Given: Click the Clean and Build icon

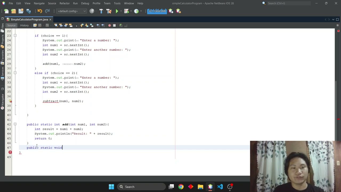Looking at the screenshot, I should (x=109, y=11).
